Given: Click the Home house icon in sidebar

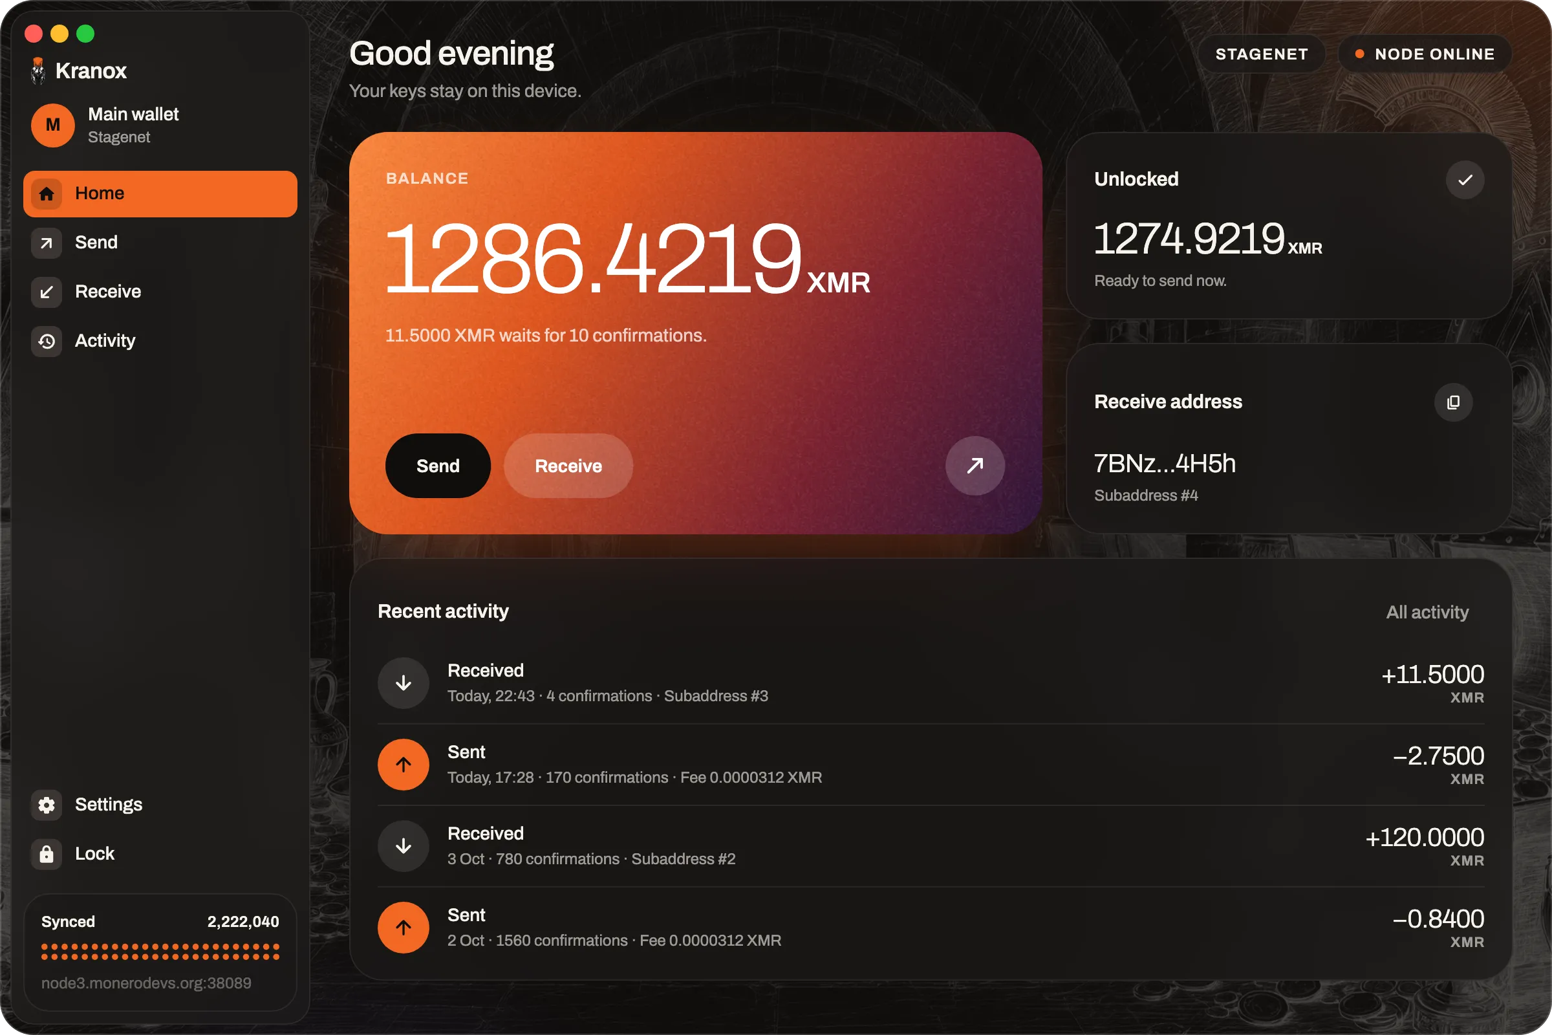Looking at the screenshot, I should [46, 194].
